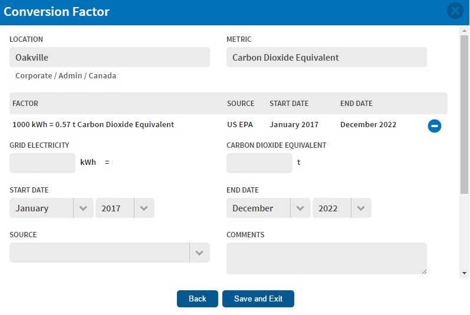Expand the end year 2022 dropdown
The width and height of the screenshot is (470, 315).
point(341,208)
